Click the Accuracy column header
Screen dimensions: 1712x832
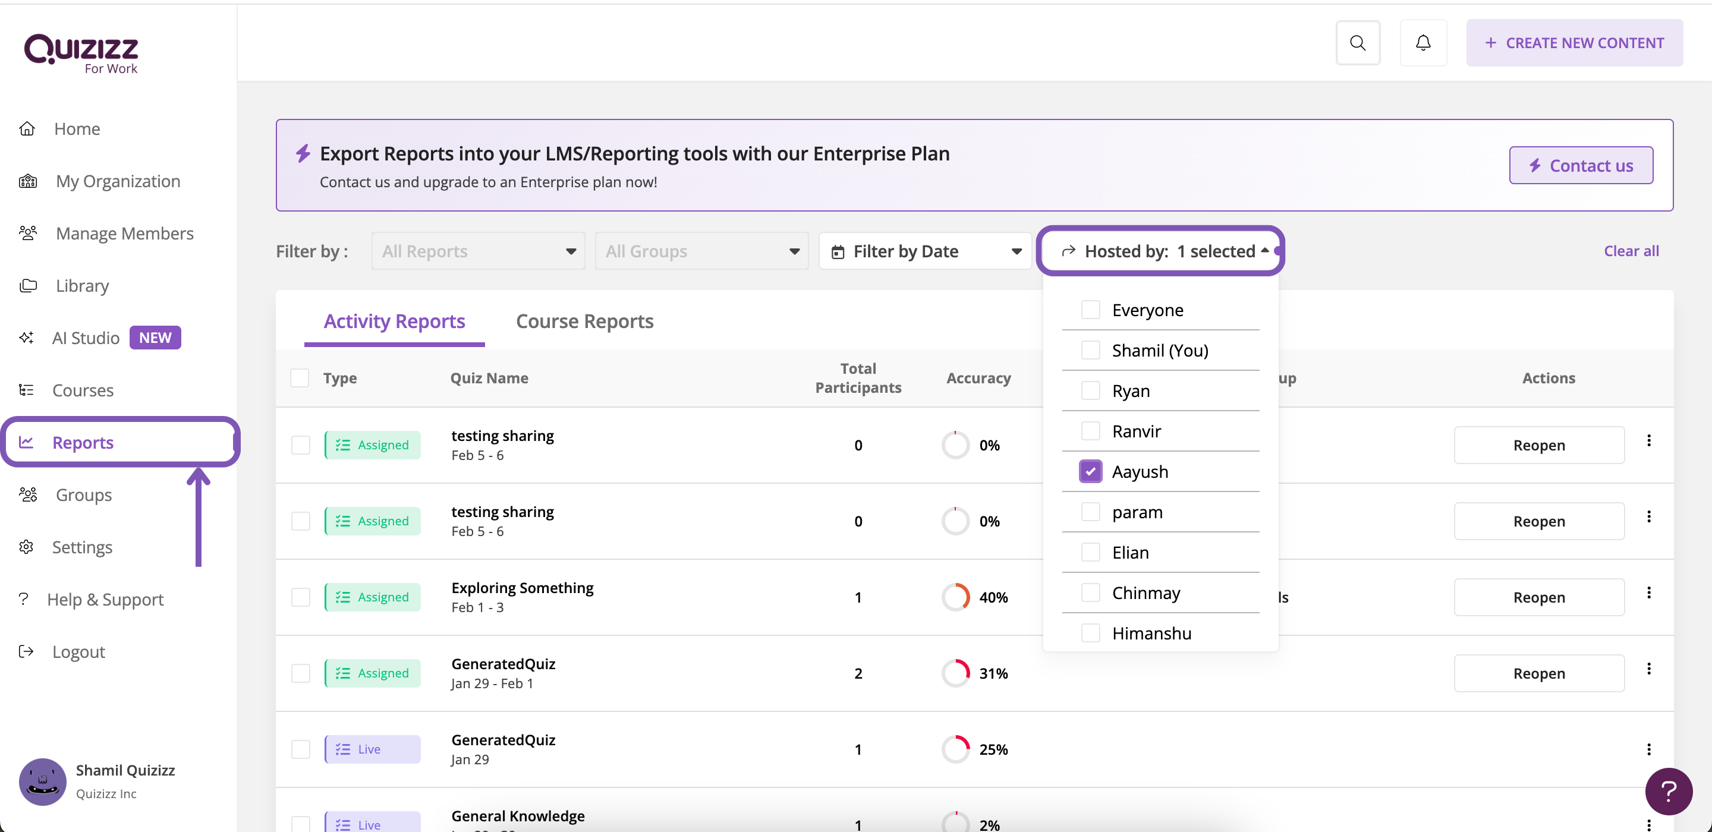coord(978,378)
